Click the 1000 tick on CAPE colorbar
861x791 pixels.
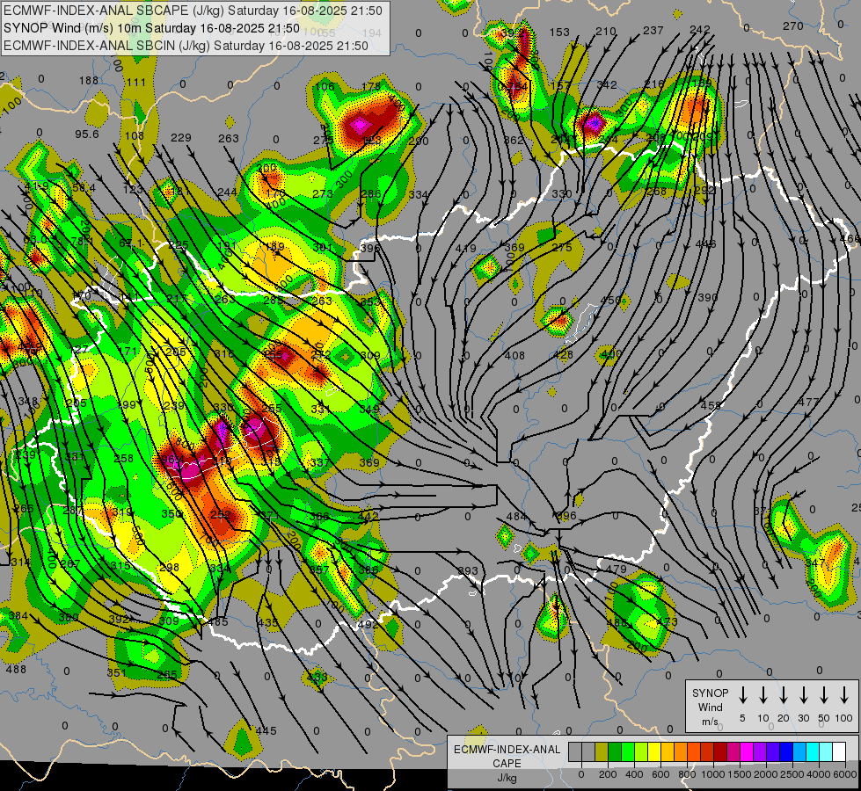tap(712, 774)
